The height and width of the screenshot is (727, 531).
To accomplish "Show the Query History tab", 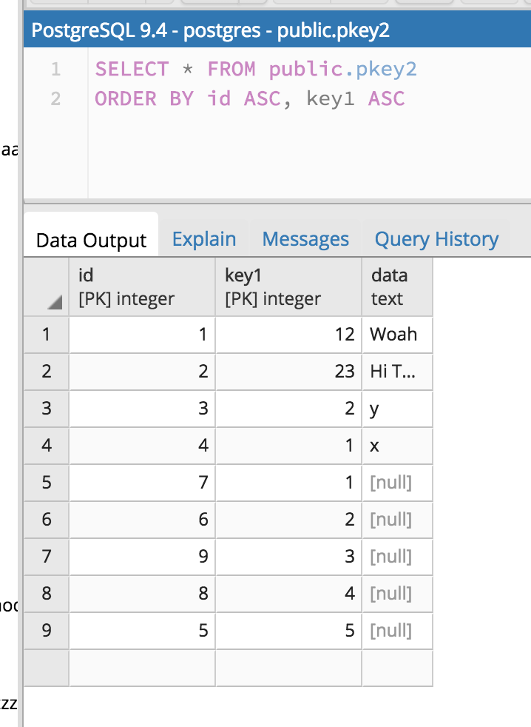I will click(x=436, y=239).
